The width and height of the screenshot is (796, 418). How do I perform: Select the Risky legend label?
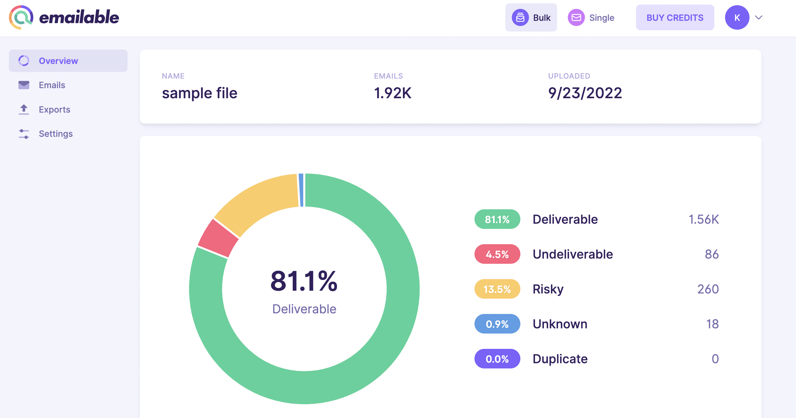point(548,289)
